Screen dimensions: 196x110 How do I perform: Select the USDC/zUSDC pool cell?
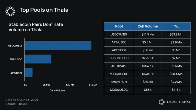(x=119, y=58)
